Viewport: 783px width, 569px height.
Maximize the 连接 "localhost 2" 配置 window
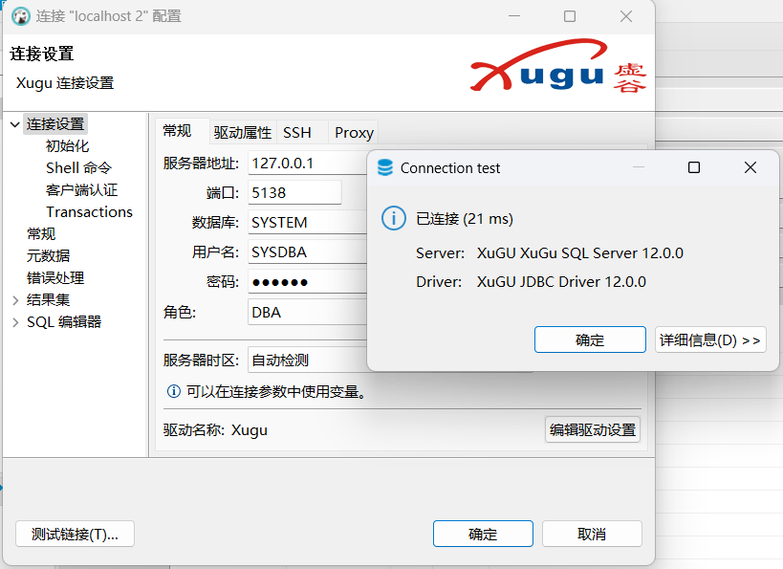570,16
